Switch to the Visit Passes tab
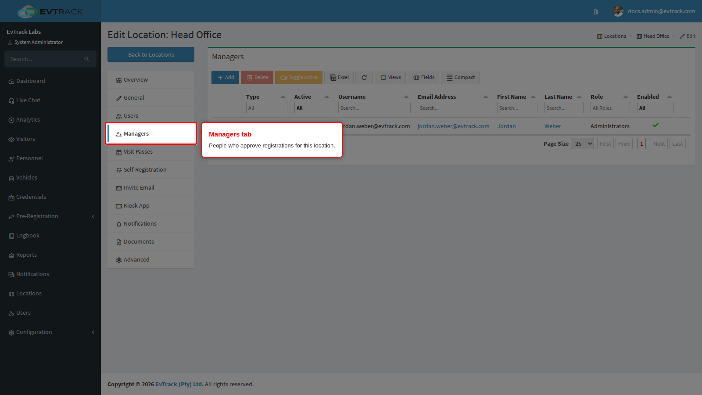Screen dimensions: 702x395 [151, 152]
